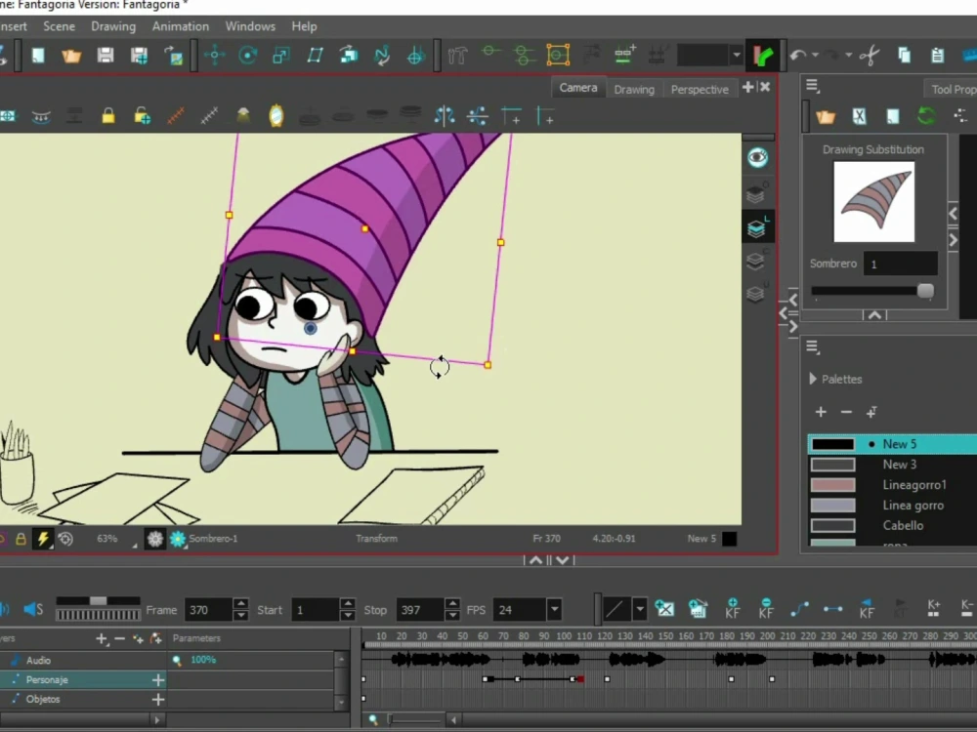Click the Add Keyframe icon

click(x=732, y=609)
